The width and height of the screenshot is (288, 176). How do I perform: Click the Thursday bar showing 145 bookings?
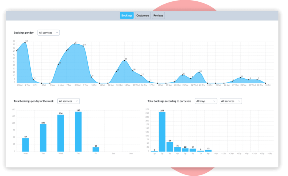click(78, 132)
